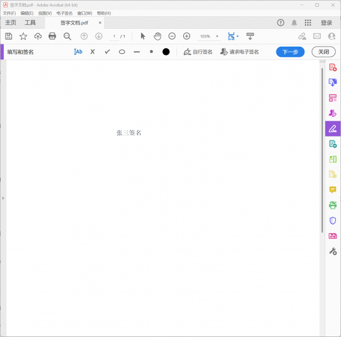Click the page number input field
Viewport: 341px width, 337px height.
coord(114,37)
